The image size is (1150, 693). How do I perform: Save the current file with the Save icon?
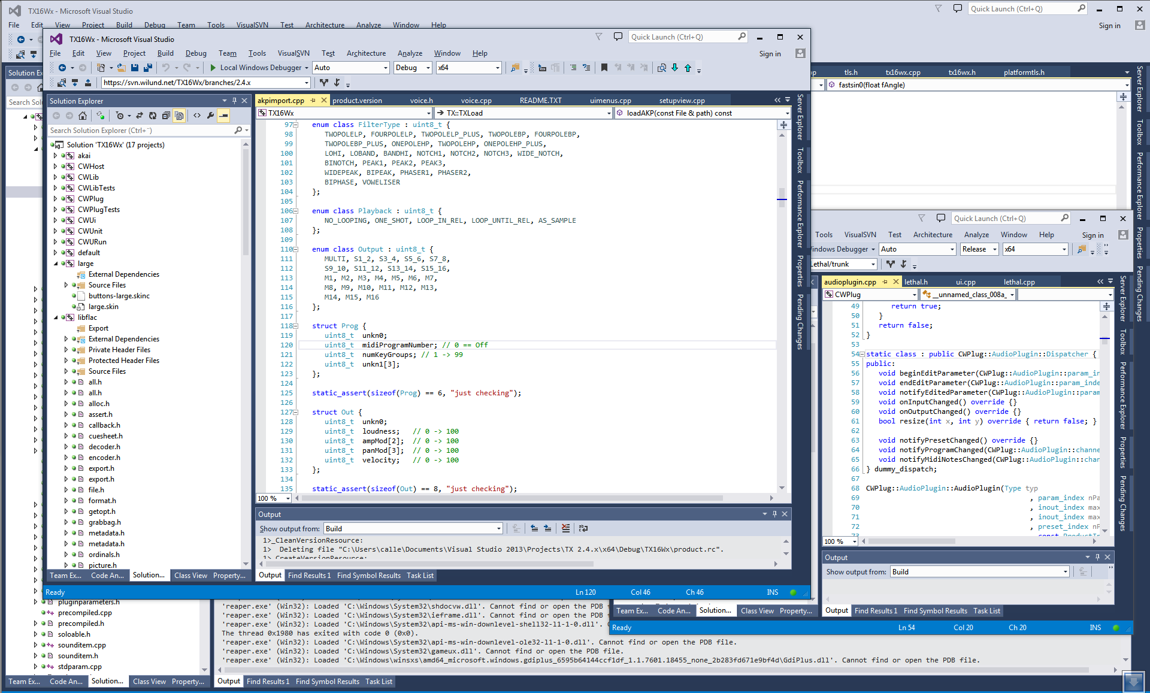(135, 68)
